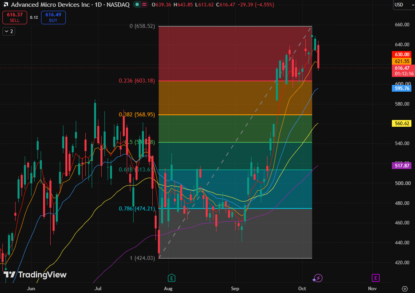Open the purple E marker near Nov
Image resolution: width=415 pixels, height=293 pixels.
376,278
